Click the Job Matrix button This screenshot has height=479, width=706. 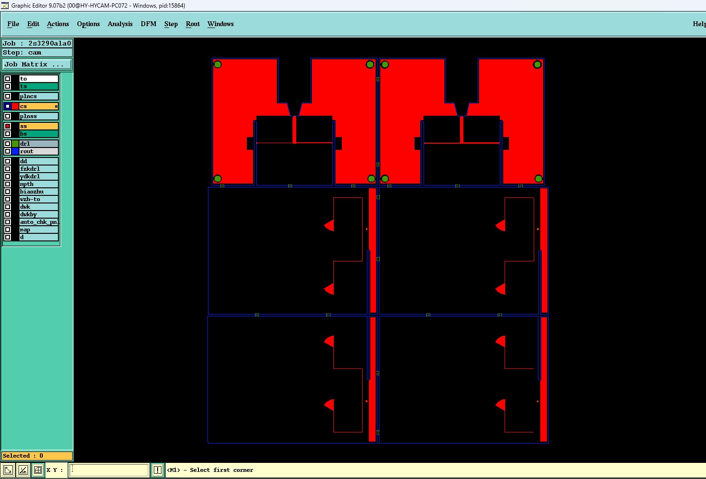pyautogui.click(x=37, y=64)
